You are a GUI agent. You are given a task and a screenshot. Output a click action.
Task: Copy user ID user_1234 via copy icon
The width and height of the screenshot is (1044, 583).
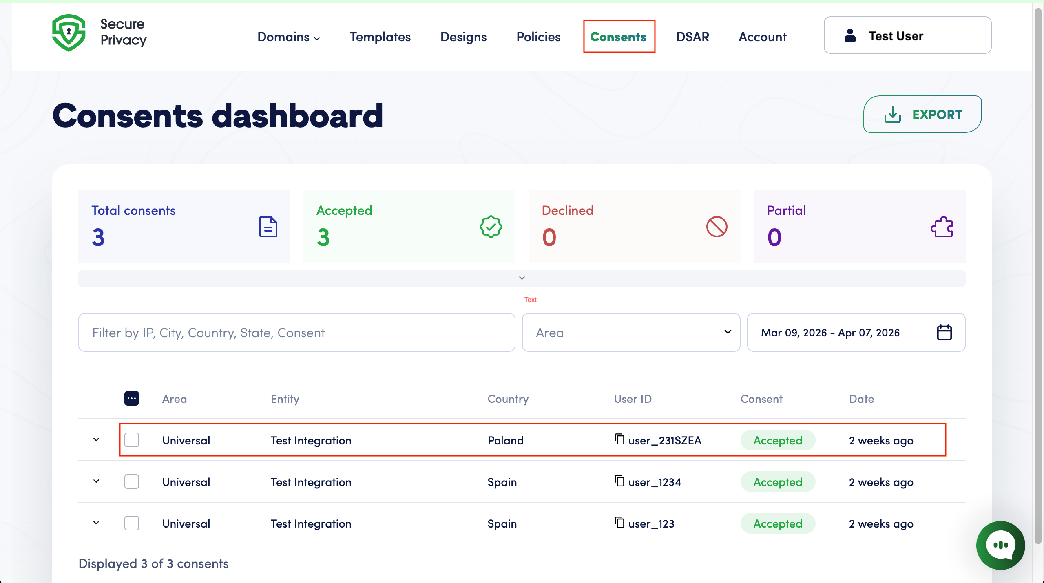[619, 481]
